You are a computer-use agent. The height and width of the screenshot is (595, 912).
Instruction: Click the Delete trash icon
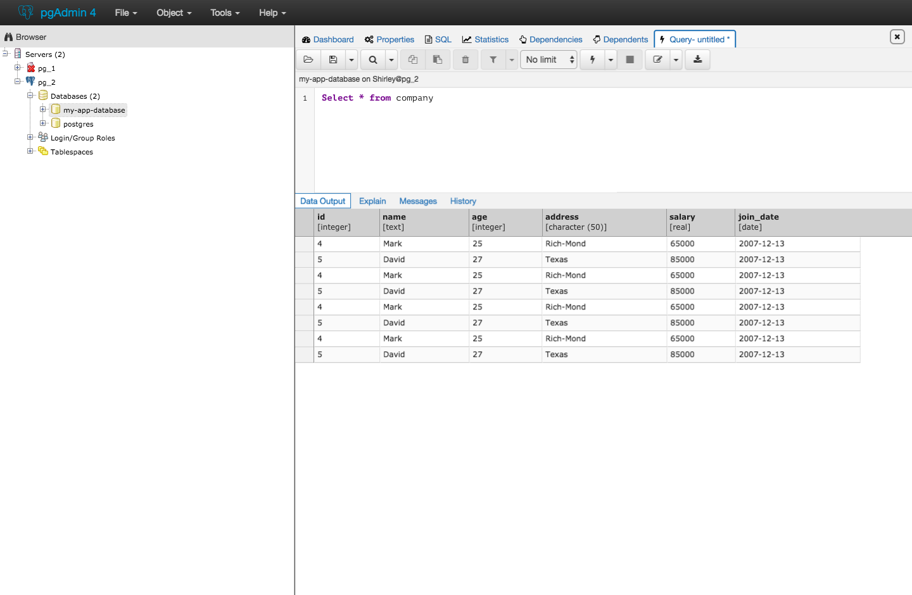(465, 59)
